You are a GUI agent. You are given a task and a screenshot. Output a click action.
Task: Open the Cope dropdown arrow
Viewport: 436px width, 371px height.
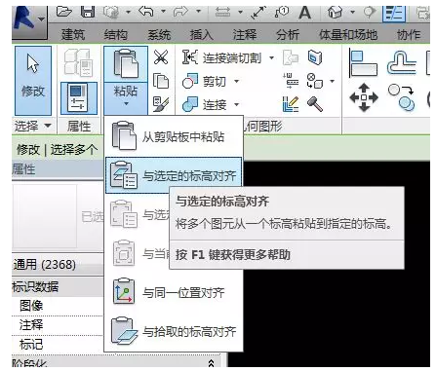[x=271, y=58]
